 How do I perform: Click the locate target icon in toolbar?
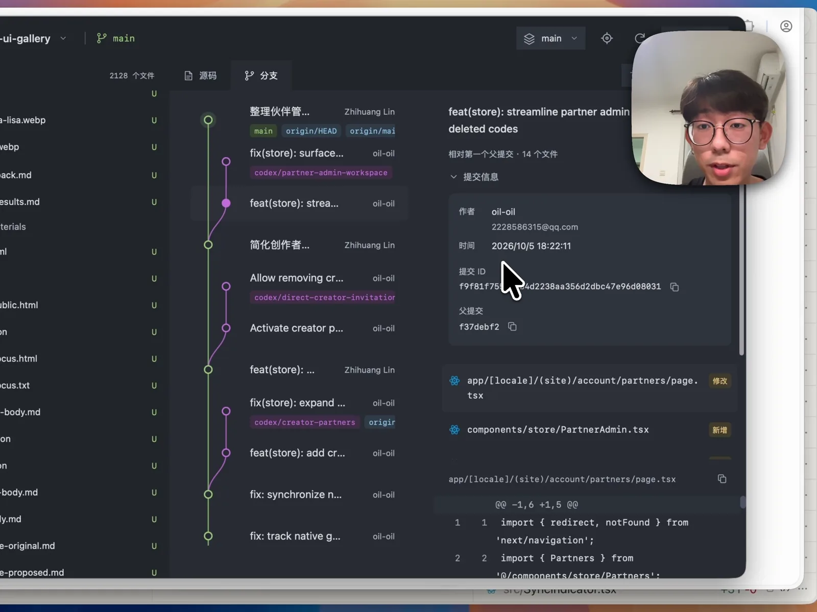pyautogui.click(x=607, y=38)
